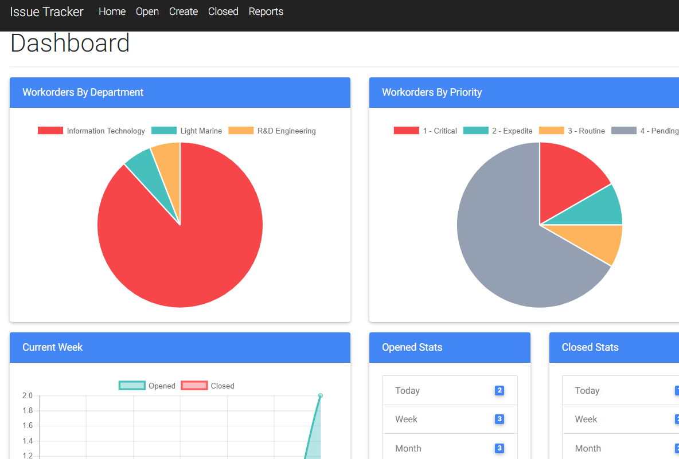Toggle the 2 - Expedite legend swatch
679x459 pixels.
click(x=475, y=131)
